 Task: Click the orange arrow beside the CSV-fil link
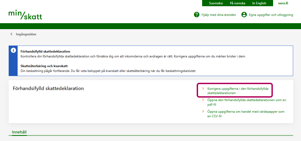(203, 112)
